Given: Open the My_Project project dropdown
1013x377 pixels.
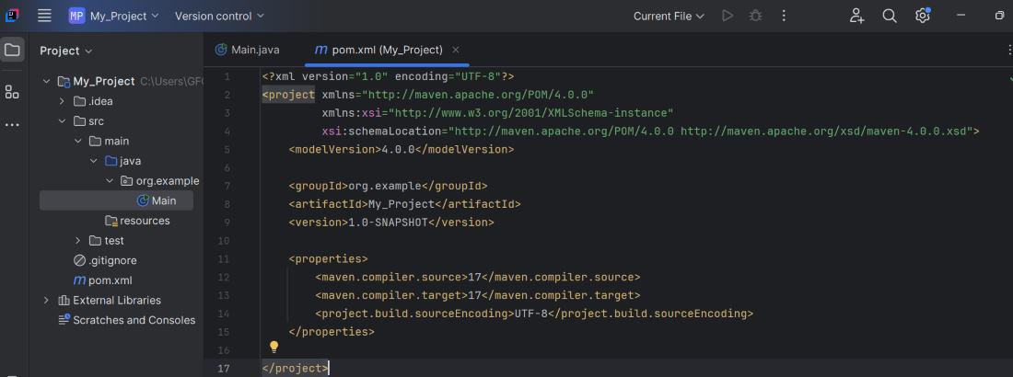Looking at the screenshot, I should pos(114,16).
